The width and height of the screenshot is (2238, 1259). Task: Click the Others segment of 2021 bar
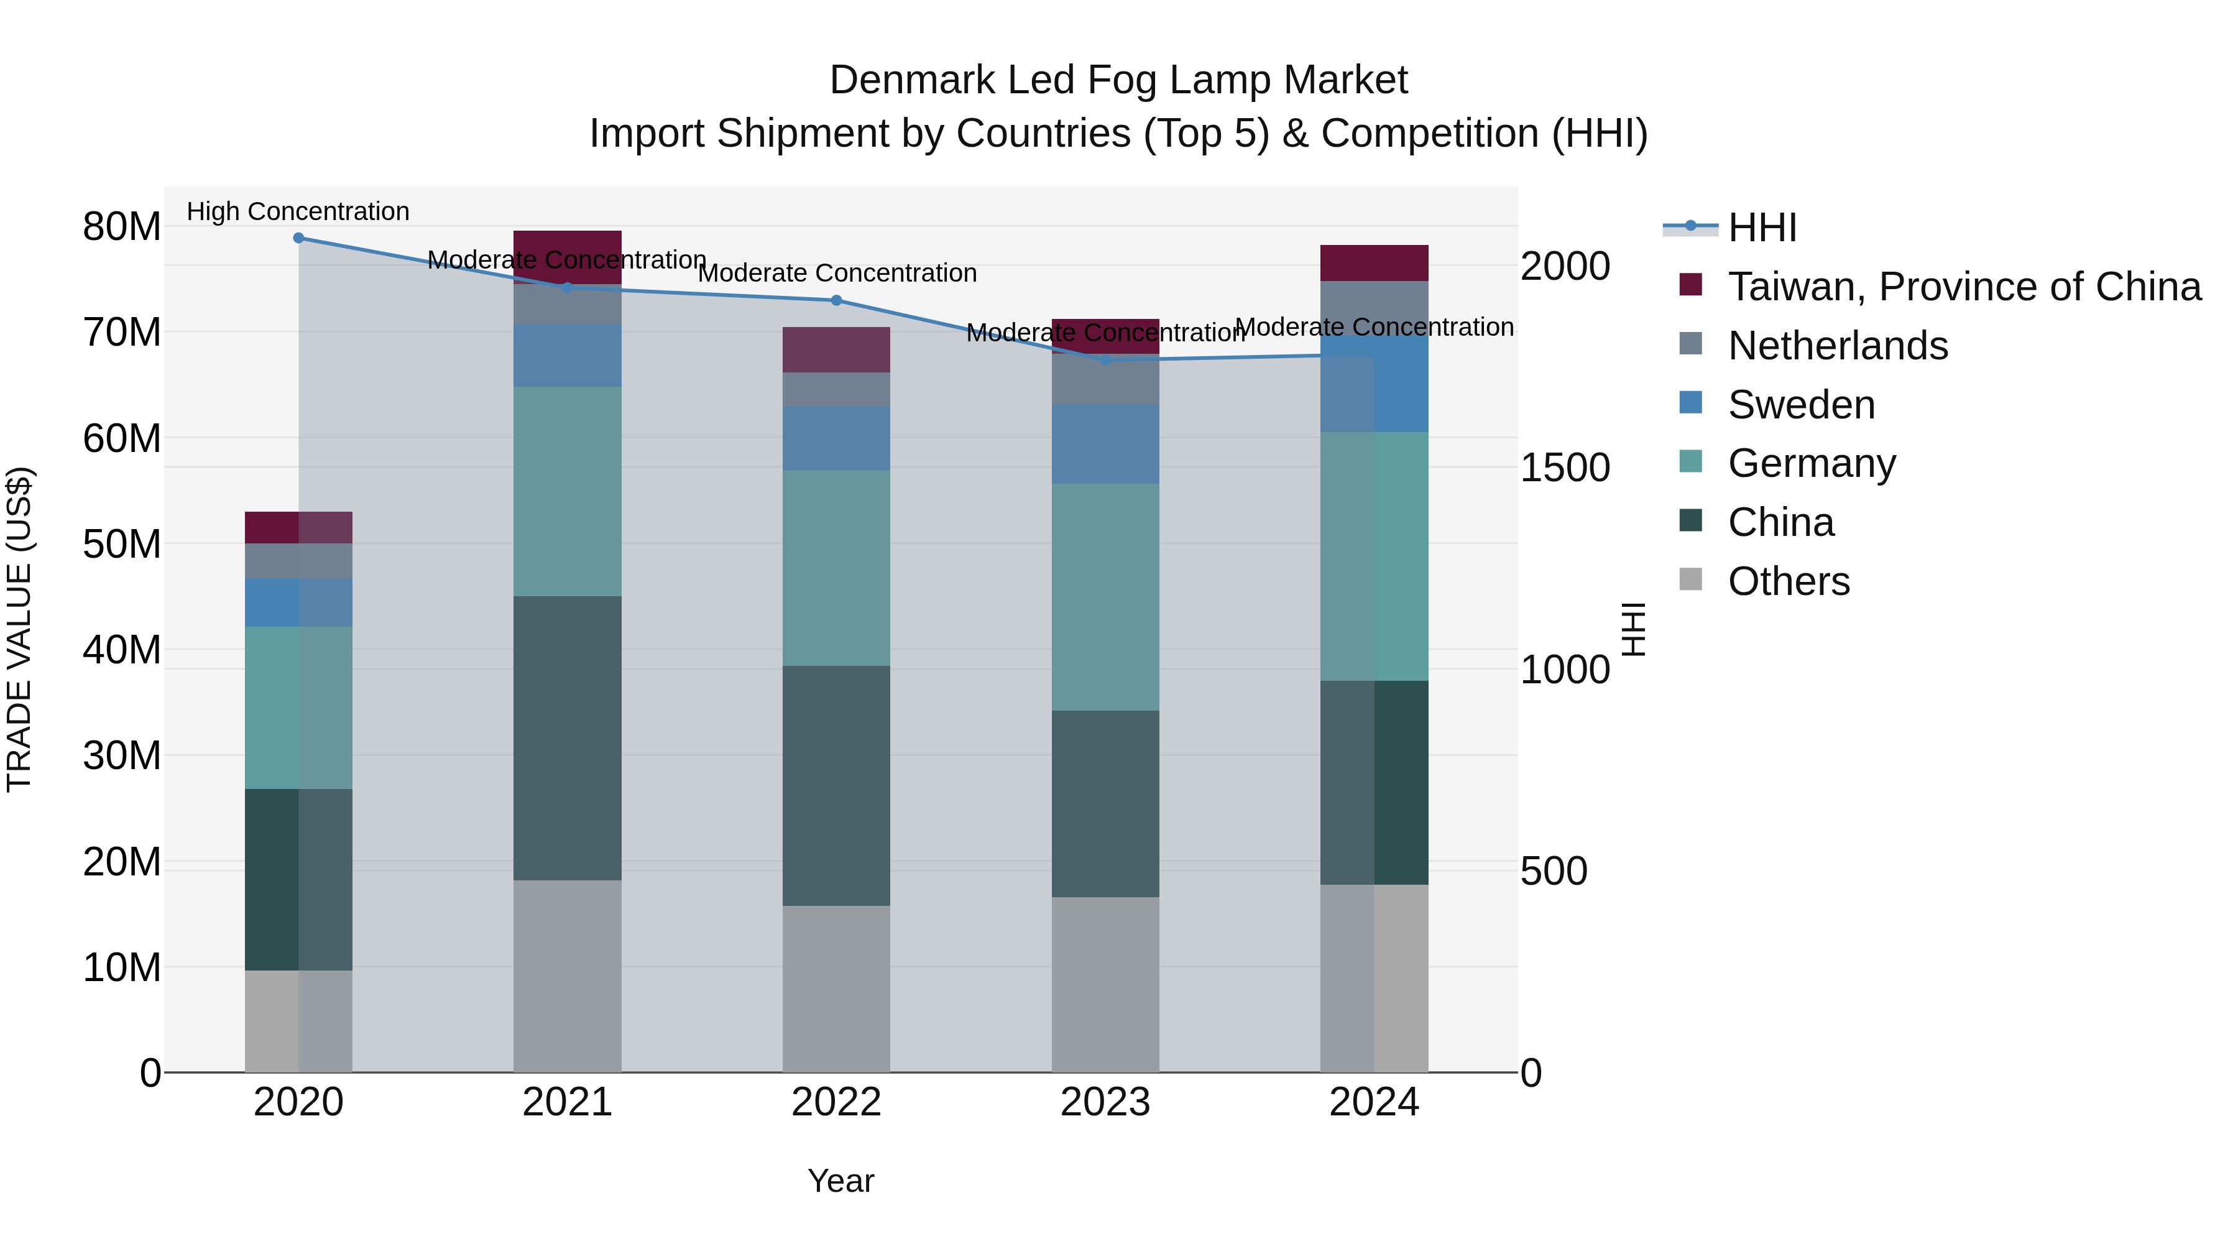coord(568,975)
